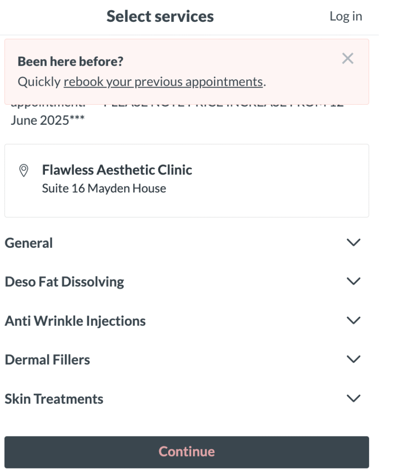The width and height of the screenshot is (394, 475).
Task: Click the Flawless Aesthetic Clinic name
Action: click(x=117, y=170)
